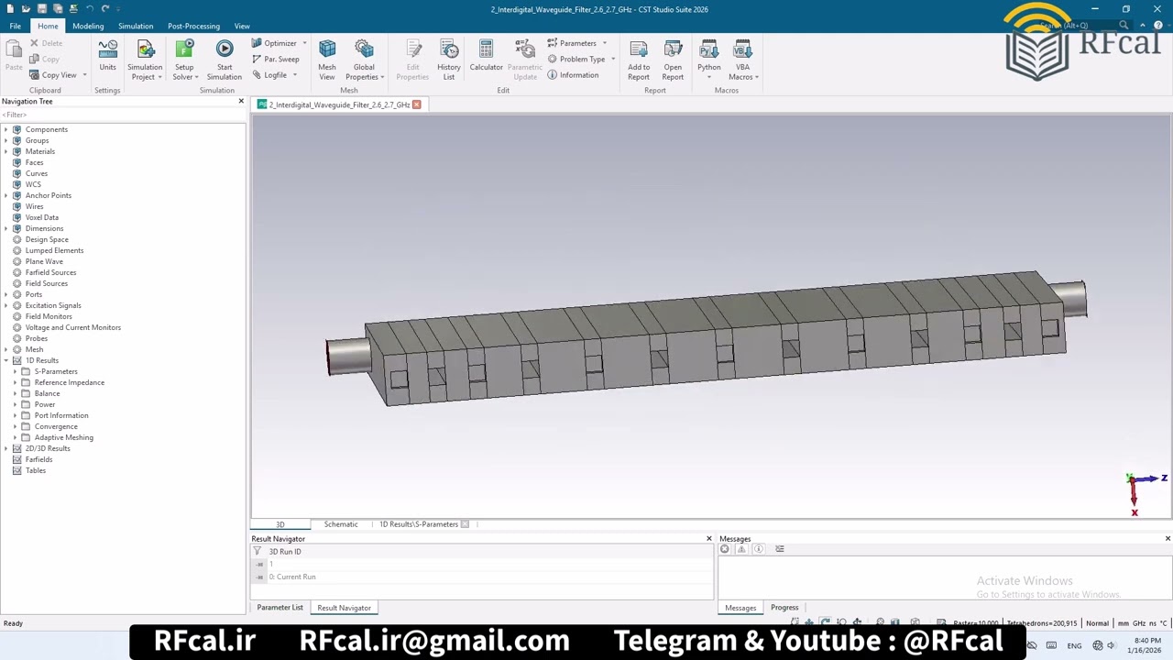The height and width of the screenshot is (660, 1173).
Task: Open Global Properties for the mesh
Action: click(x=364, y=60)
